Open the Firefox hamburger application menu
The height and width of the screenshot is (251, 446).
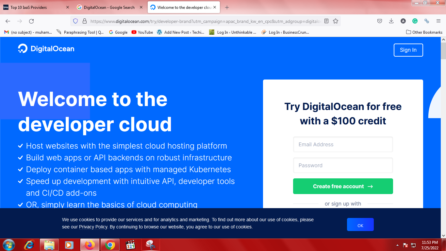point(438,21)
